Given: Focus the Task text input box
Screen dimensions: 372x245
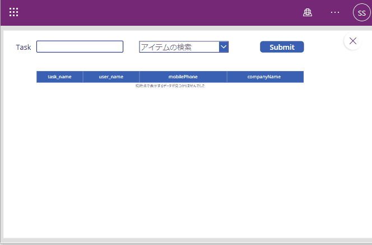Looking at the screenshot, I should pos(80,47).
